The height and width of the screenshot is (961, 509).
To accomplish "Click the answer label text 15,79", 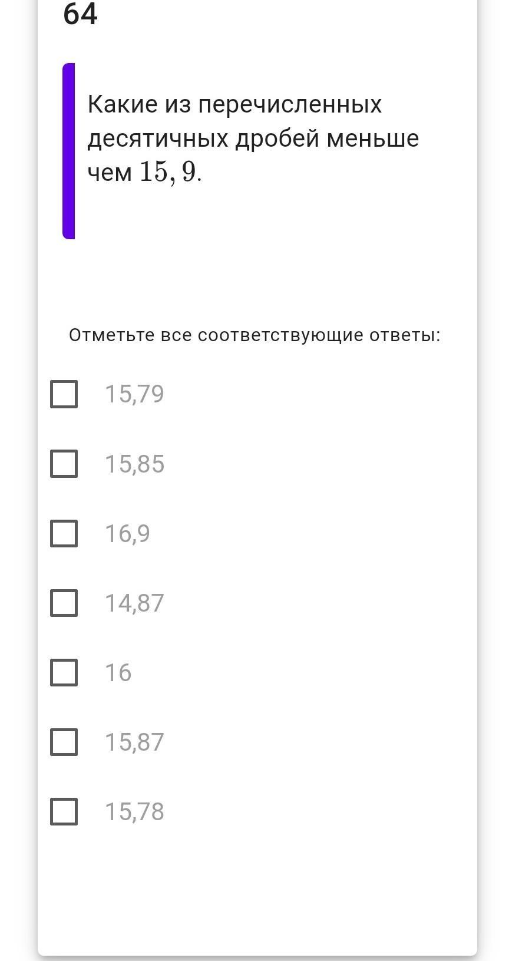I will (134, 394).
